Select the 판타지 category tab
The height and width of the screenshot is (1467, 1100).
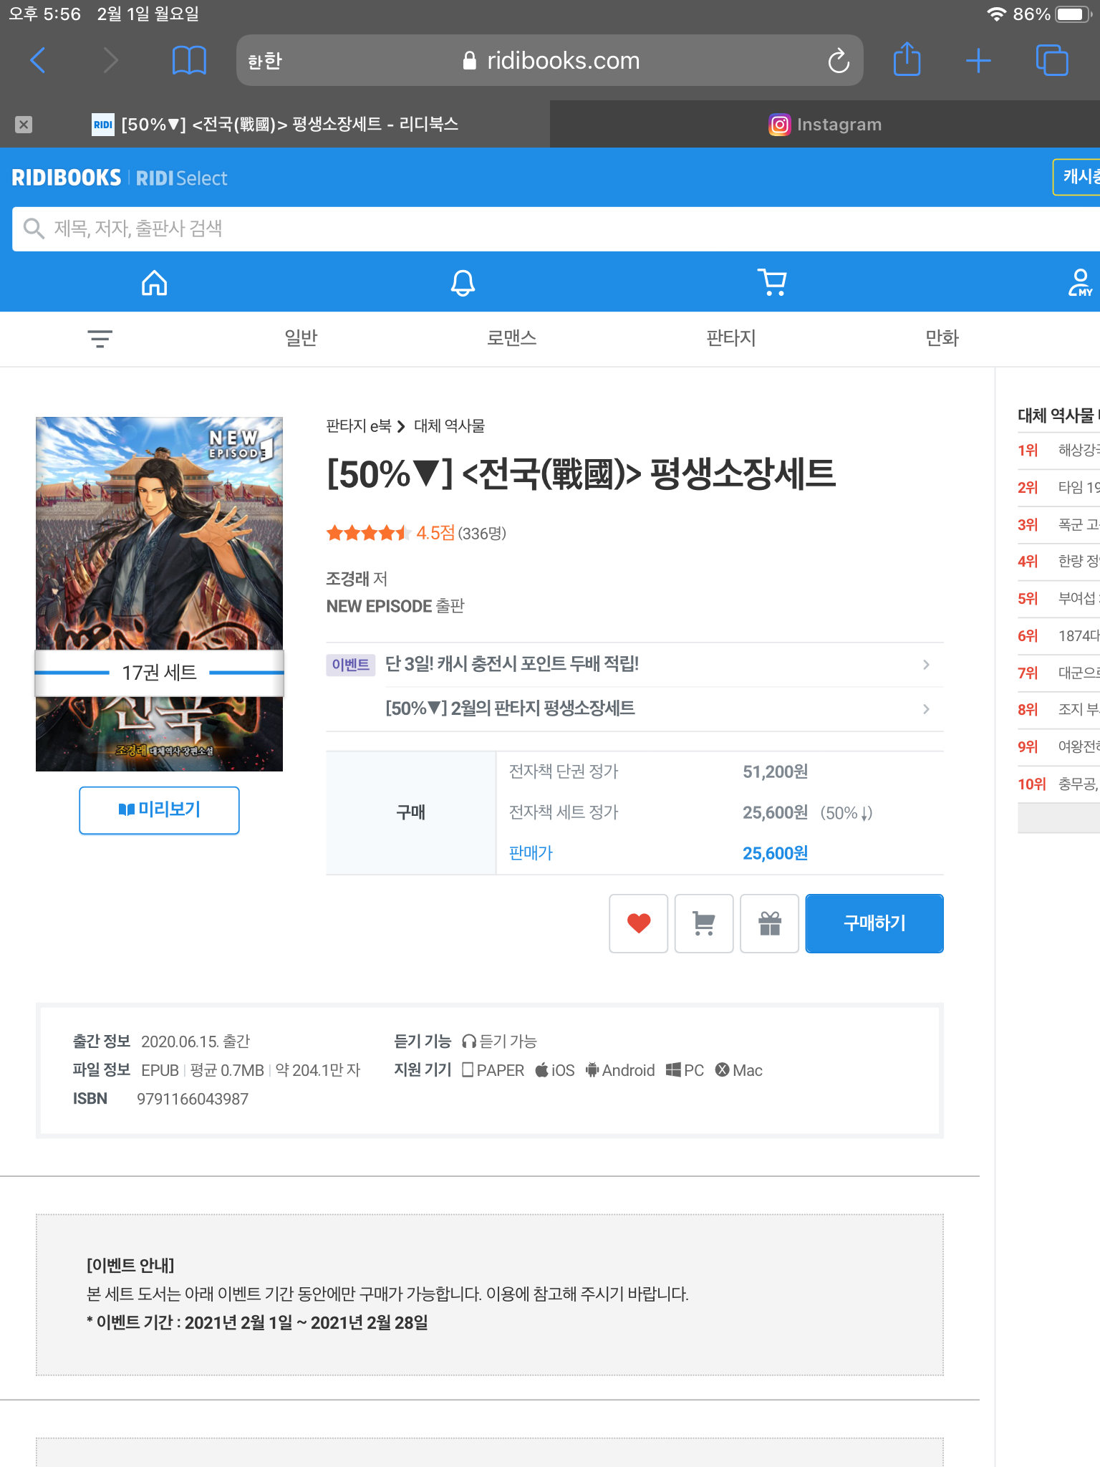730,338
